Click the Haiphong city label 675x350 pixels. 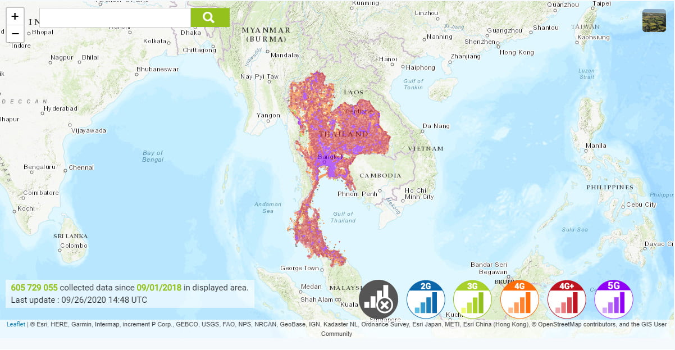(421, 67)
